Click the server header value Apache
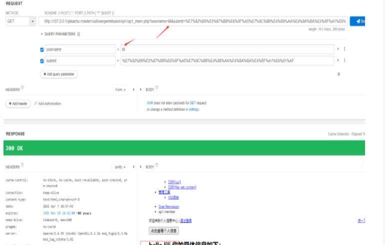Viewport: 385px width, 245px height. point(85,237)
